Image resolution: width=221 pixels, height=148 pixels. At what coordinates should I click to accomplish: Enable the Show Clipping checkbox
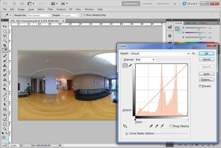(x=171, y=126)
